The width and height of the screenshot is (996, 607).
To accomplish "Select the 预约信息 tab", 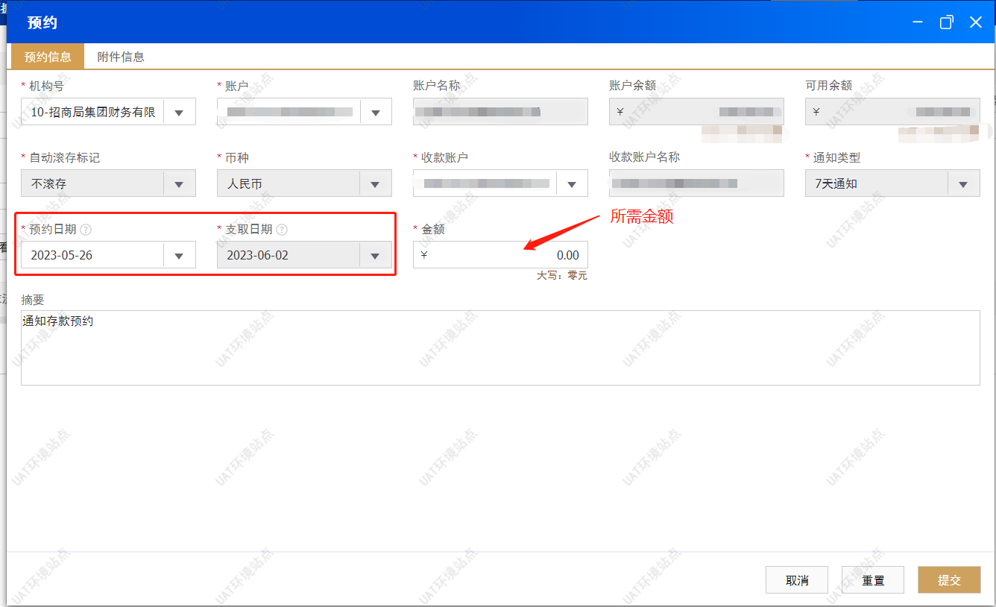I will 48,57.
